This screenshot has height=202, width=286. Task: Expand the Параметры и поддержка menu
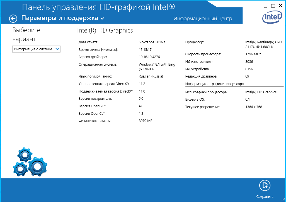tap(62, 18)
